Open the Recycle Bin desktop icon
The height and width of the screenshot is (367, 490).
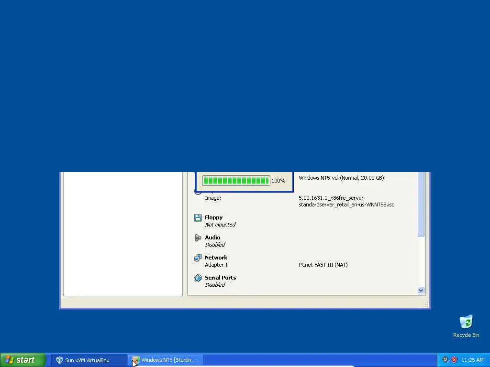click(466, 326)
